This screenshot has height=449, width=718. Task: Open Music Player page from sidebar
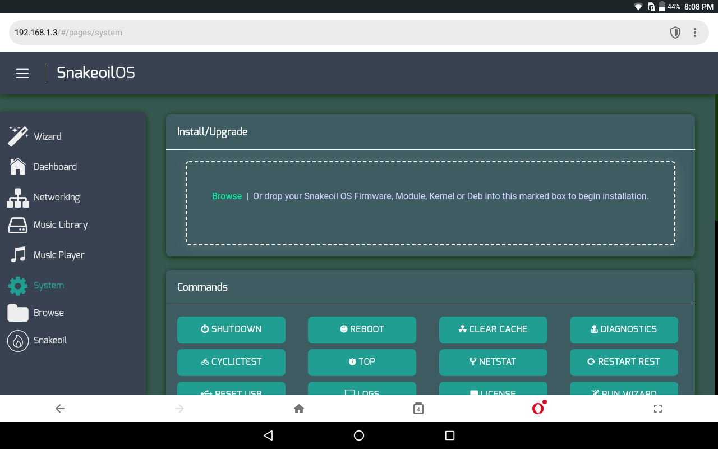59,255
